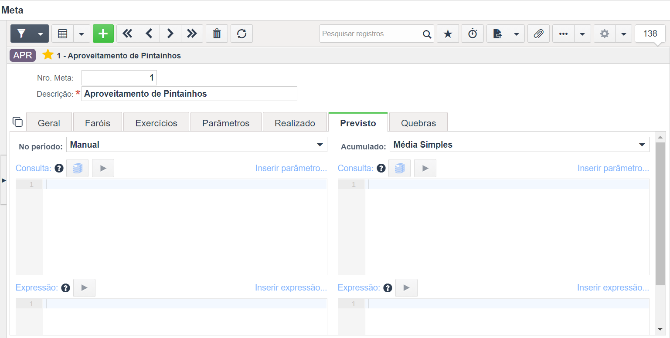
Task: Go to next record
Action: pos(170,34)
